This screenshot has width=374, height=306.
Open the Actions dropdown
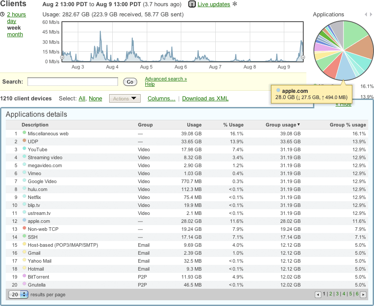click(x=125, y=99)
